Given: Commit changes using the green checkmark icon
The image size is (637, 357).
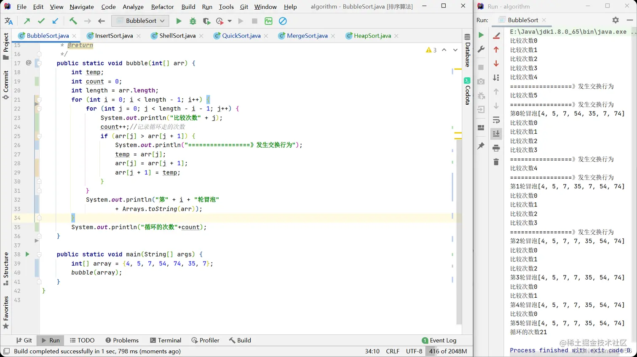Looking at the screenshot, I should click(x=41, y=21).
